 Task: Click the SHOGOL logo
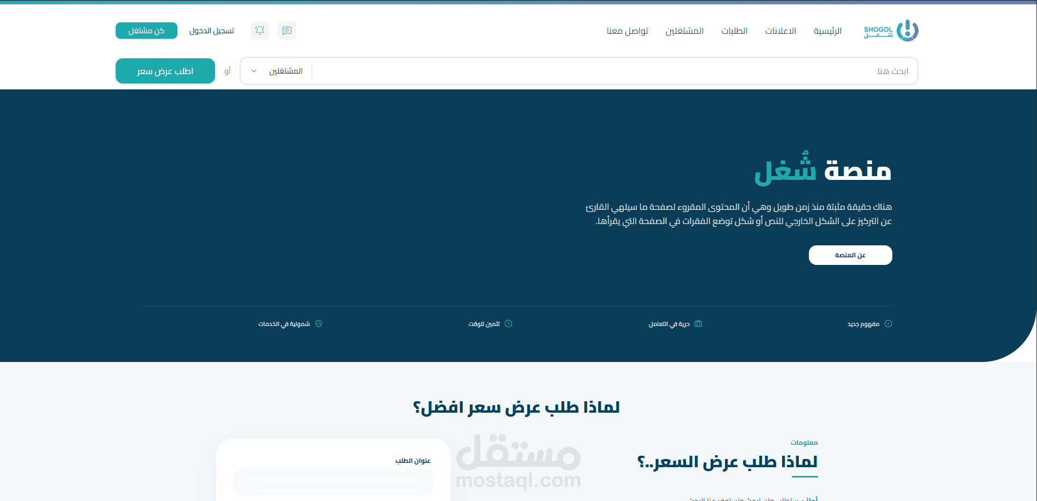pos(891,31)
